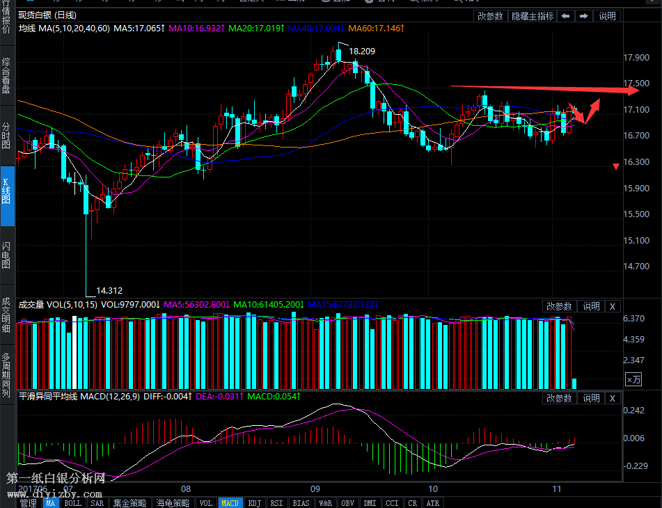The height and width of the screenshot is (508, 662).
Task: Click 管理 at bottom left
Action: [28, 503]
